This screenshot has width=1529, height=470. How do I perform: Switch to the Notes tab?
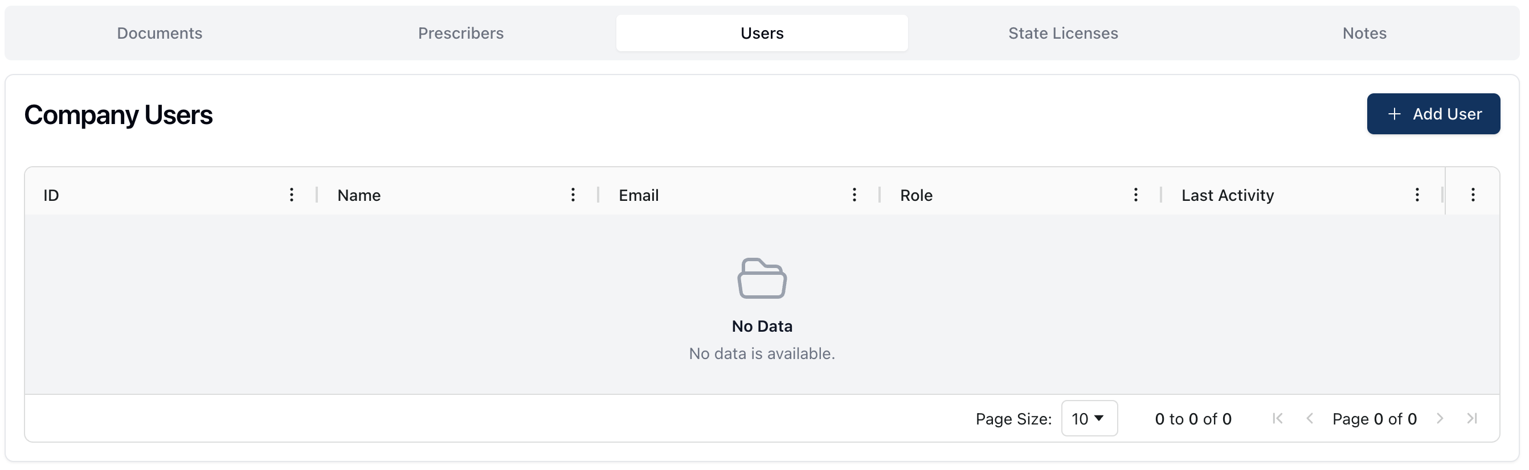[x=1364, y=33]
